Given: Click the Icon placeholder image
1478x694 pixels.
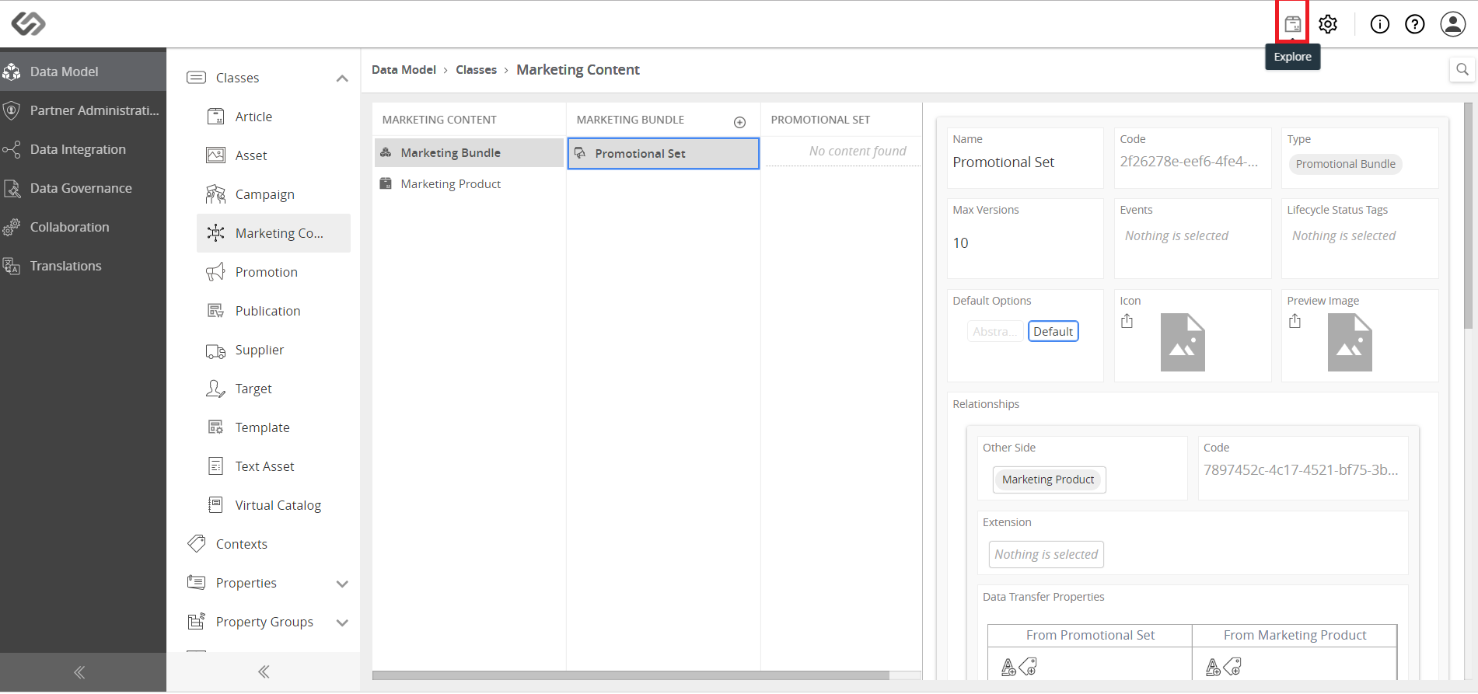Looking at the screenshot, I should tap(1183, 342).
